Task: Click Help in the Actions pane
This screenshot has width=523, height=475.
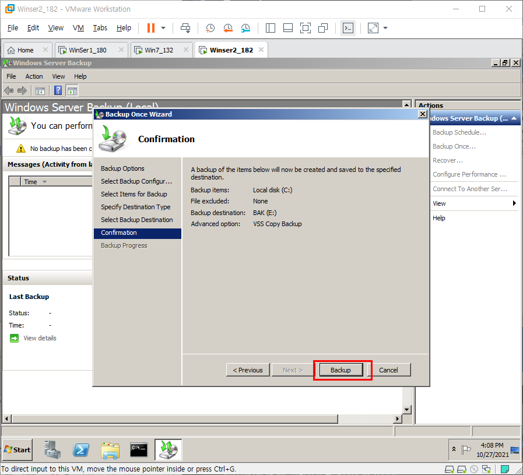Action: point(439,218)
